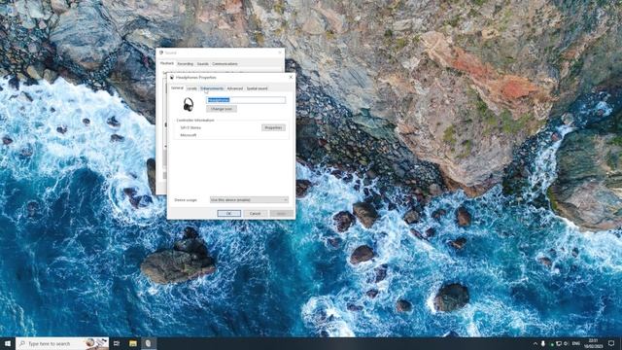Switch to the Spatial sound tab
This screenshot has height=350, width=622.
point(257,88)
